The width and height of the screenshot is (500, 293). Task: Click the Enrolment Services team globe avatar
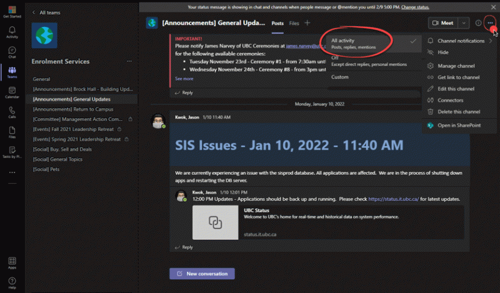click(44, 36)
